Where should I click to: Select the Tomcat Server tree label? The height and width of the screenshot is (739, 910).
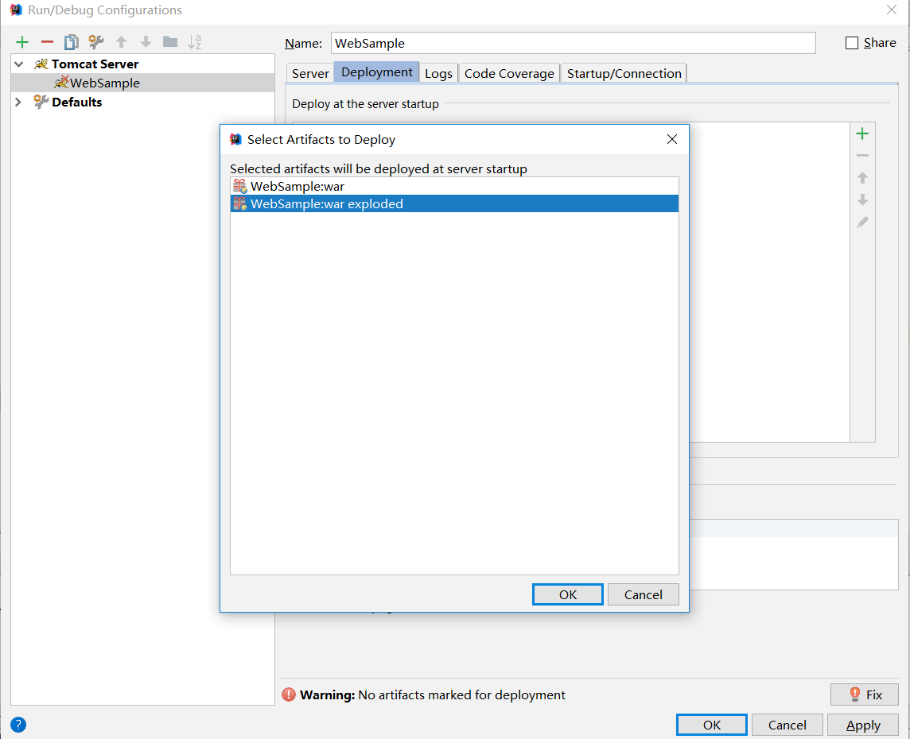pyautogui.click(x=95, y=64)
